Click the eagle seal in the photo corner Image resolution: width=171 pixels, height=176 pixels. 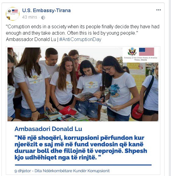[132, 52]
